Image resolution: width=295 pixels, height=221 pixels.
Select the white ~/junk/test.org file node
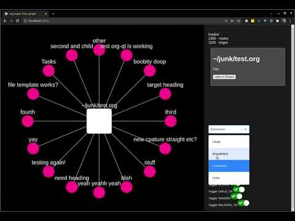[99, 121]
